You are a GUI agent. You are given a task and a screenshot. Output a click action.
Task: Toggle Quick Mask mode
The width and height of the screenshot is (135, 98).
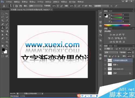[x=2, y=56]
